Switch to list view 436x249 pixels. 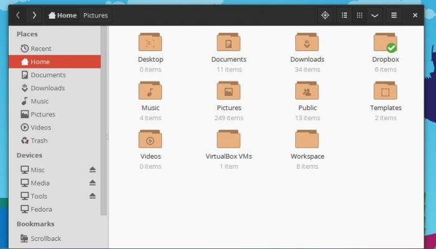point(344,16)
